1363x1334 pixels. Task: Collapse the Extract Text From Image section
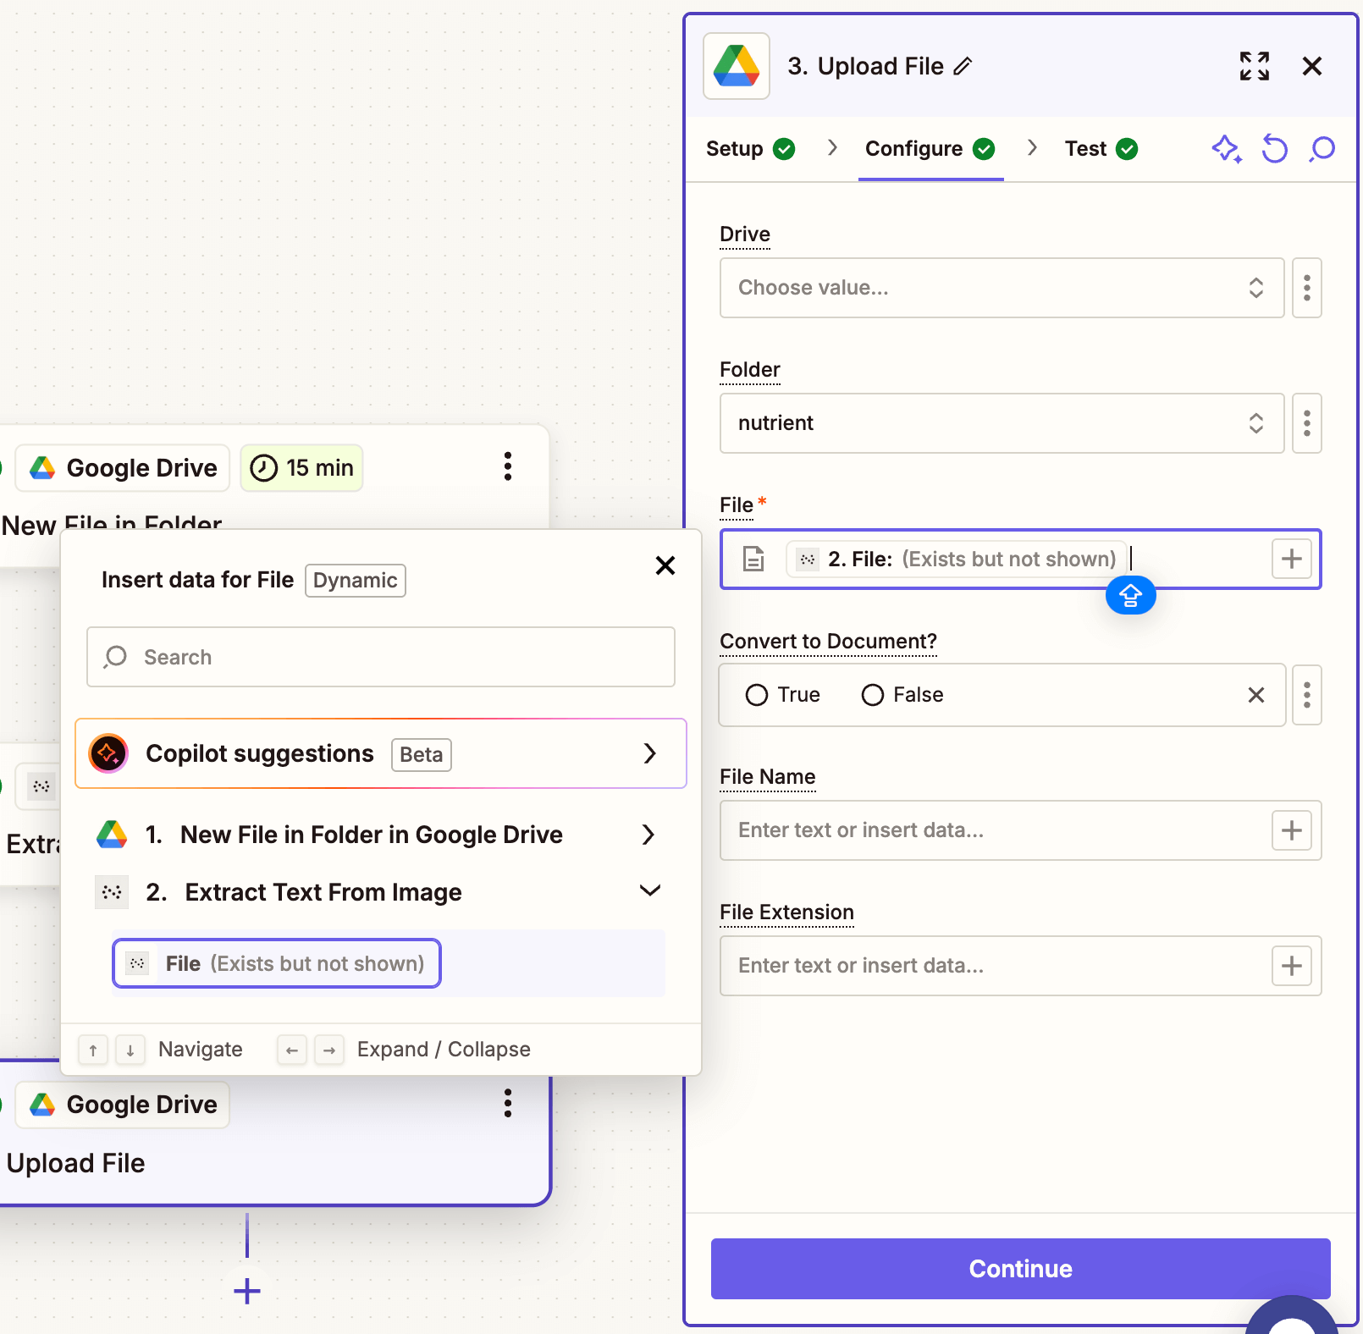click(x=649, y=891)
